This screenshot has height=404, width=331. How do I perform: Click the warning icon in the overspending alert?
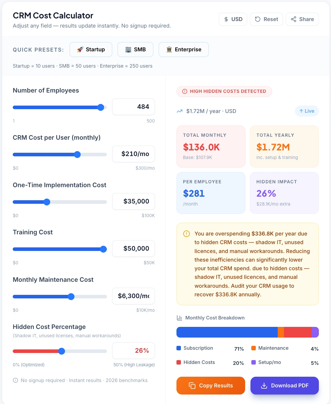[x=187, y=234]
